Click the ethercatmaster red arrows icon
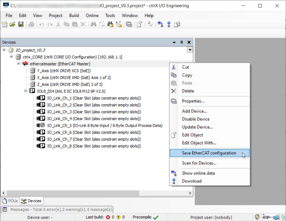The height and width of the screenshot is (221, 286). (x=25, y=64)
